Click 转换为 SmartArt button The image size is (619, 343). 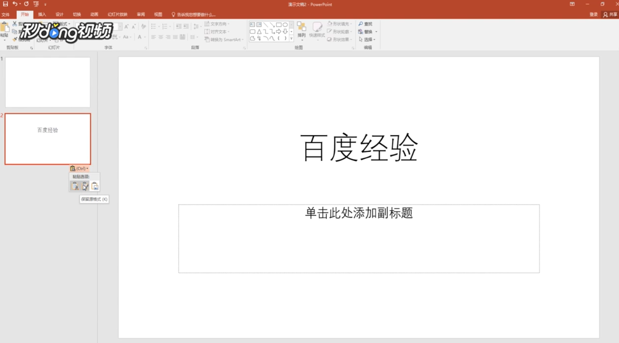[x=224, y=39]
